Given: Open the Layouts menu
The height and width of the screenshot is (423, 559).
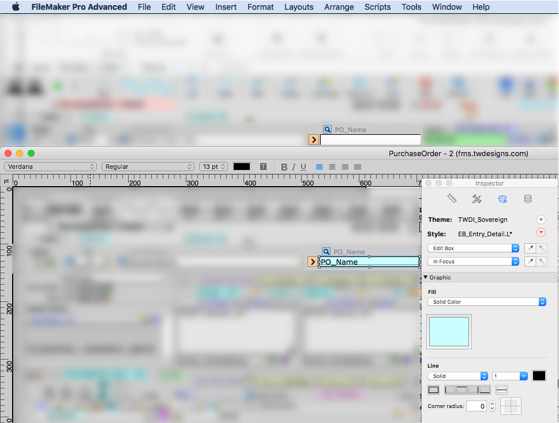Looking at the screenshot, I should pyautogui.click(x=299, y=7).
